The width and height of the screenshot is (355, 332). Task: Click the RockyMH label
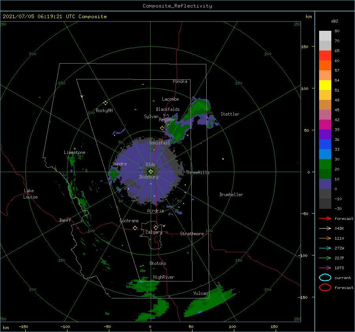pyautogui.click(x=104, y=111)
